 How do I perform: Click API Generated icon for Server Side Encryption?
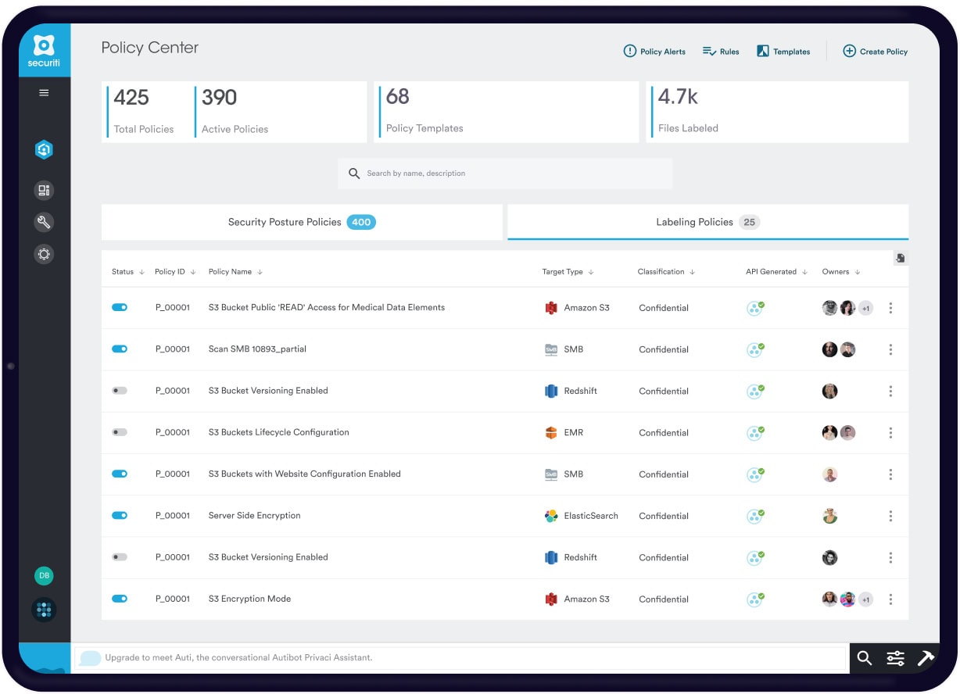click(755, 516)
